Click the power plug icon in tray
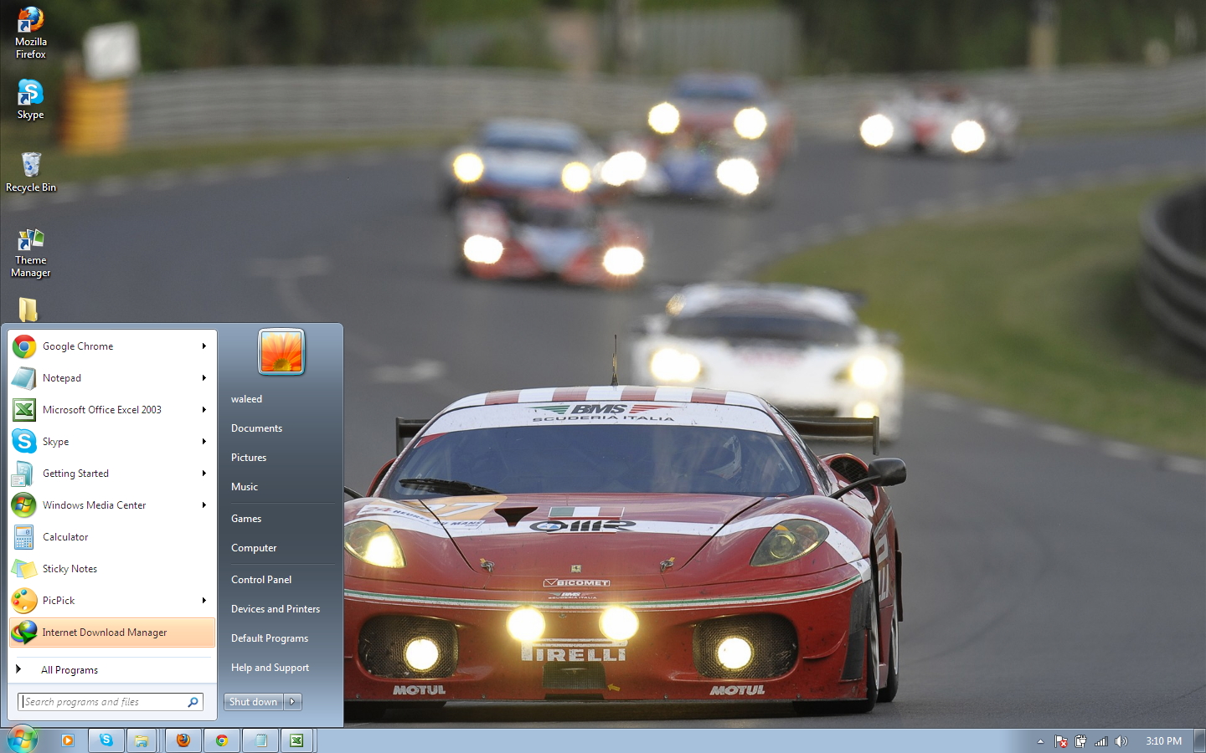Screen dimensions: 1206x753 tap(1080, 740)
